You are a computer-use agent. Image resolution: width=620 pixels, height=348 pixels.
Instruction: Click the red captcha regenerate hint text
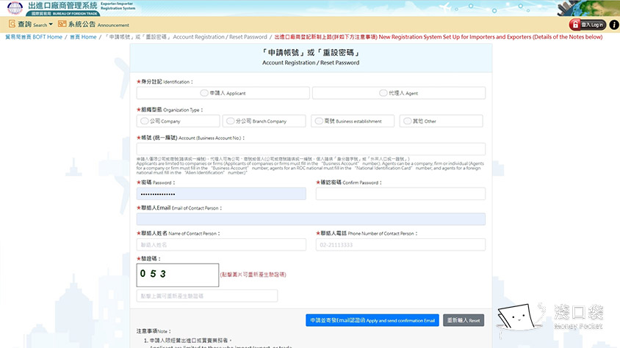pyautogui.click(x=253, y=275)
